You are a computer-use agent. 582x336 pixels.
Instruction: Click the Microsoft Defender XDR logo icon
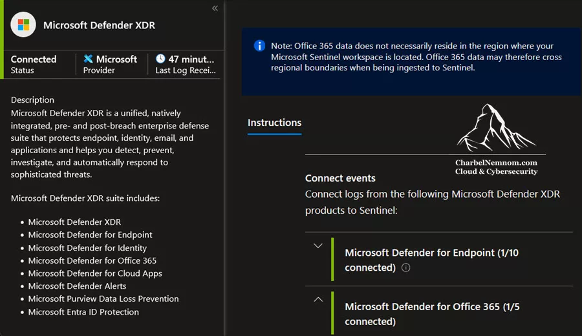pyautogui.click(x=23, y=25)
